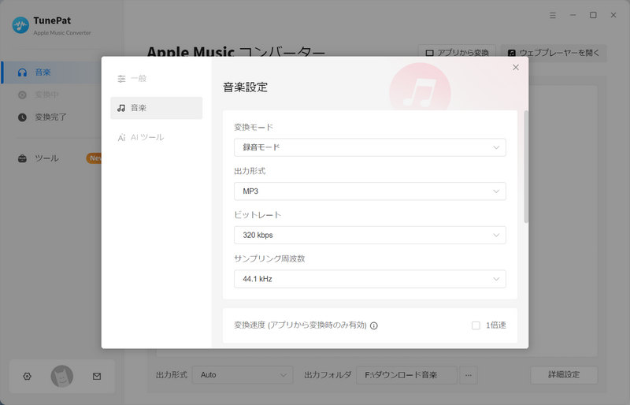Viewport: 630px width, 405px height.
Task: Click the ウェブプレーヤーを開く button
Action: pos(554,53)
